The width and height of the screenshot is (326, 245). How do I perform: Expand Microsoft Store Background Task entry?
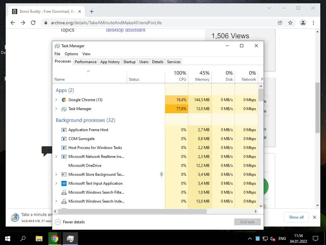(x=56, y=174)
